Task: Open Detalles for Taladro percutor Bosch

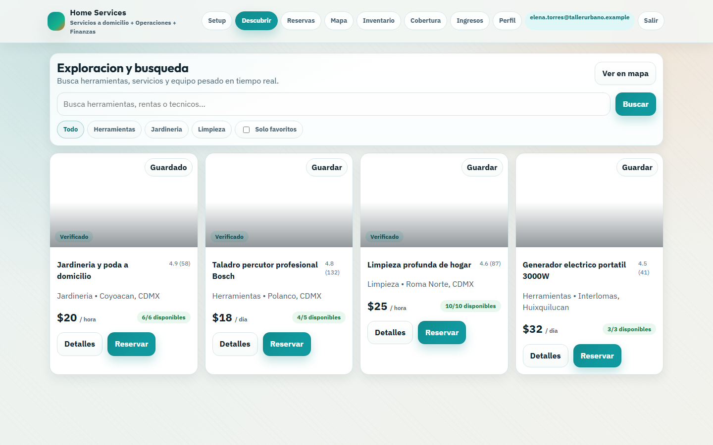Action: pos(235,344)
